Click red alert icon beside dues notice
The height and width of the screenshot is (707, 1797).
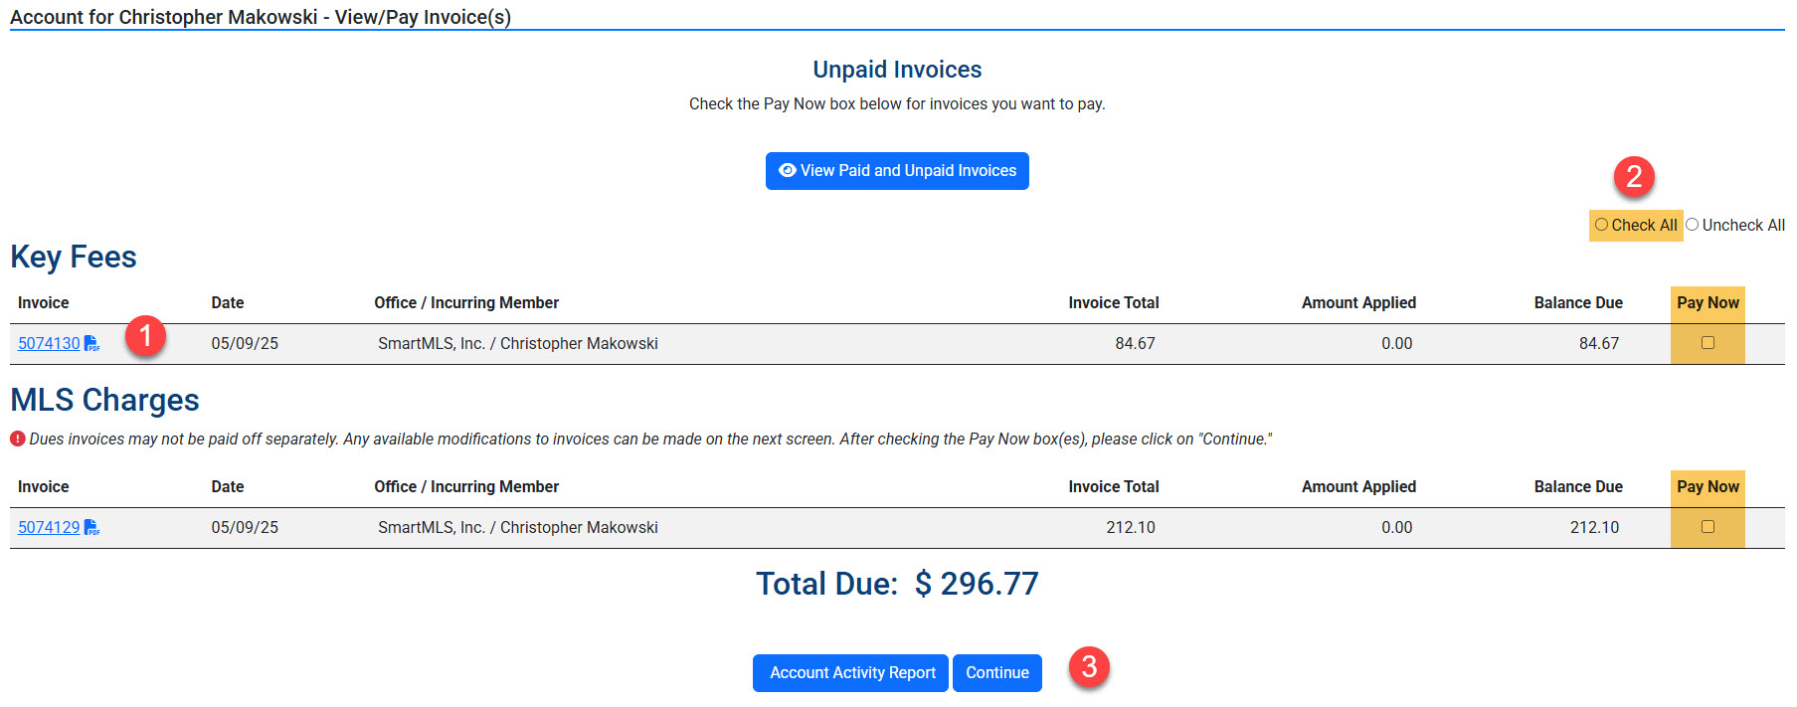(x=18, y=439)
